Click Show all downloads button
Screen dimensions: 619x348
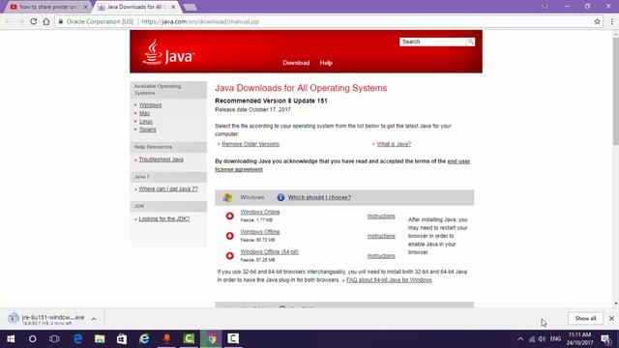pos(585,318)
